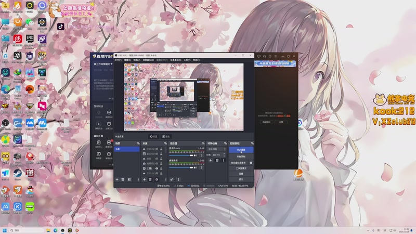Screen dimensions: 416x234
Task: Open virtual camera settings gear icon in Controls
Action: pos(251,163)
